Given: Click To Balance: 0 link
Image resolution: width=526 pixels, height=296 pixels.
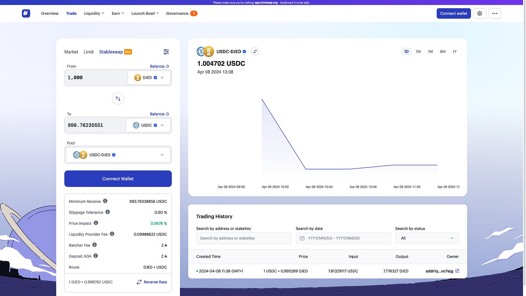Looking at the screenshot, I should click(159, 114).
